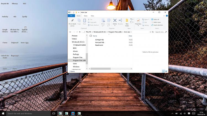Go back using the left arrow
207x116 pixels.
click(70, 32)
